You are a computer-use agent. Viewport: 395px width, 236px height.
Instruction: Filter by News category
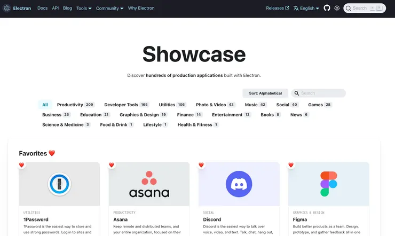(299, 115)
